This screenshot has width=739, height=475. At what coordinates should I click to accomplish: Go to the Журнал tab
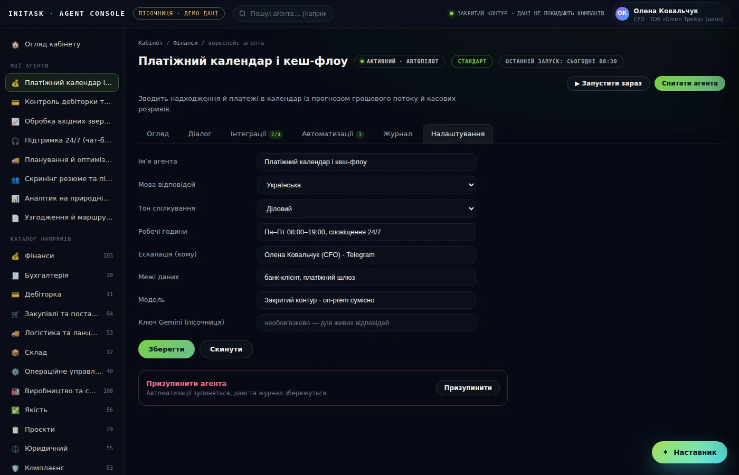coord(397,134)
